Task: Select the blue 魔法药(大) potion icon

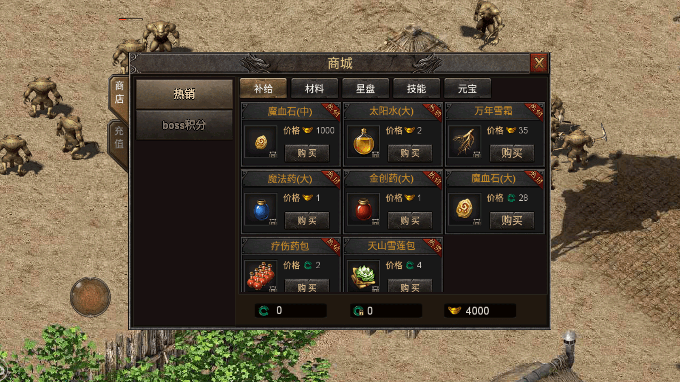Action: 261,209
